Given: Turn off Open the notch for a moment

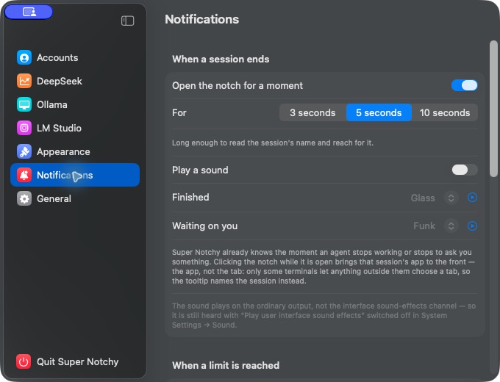Looking at the screenshot, I should [464, 85].
